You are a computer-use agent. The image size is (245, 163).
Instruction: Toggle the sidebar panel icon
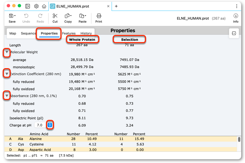27,6
